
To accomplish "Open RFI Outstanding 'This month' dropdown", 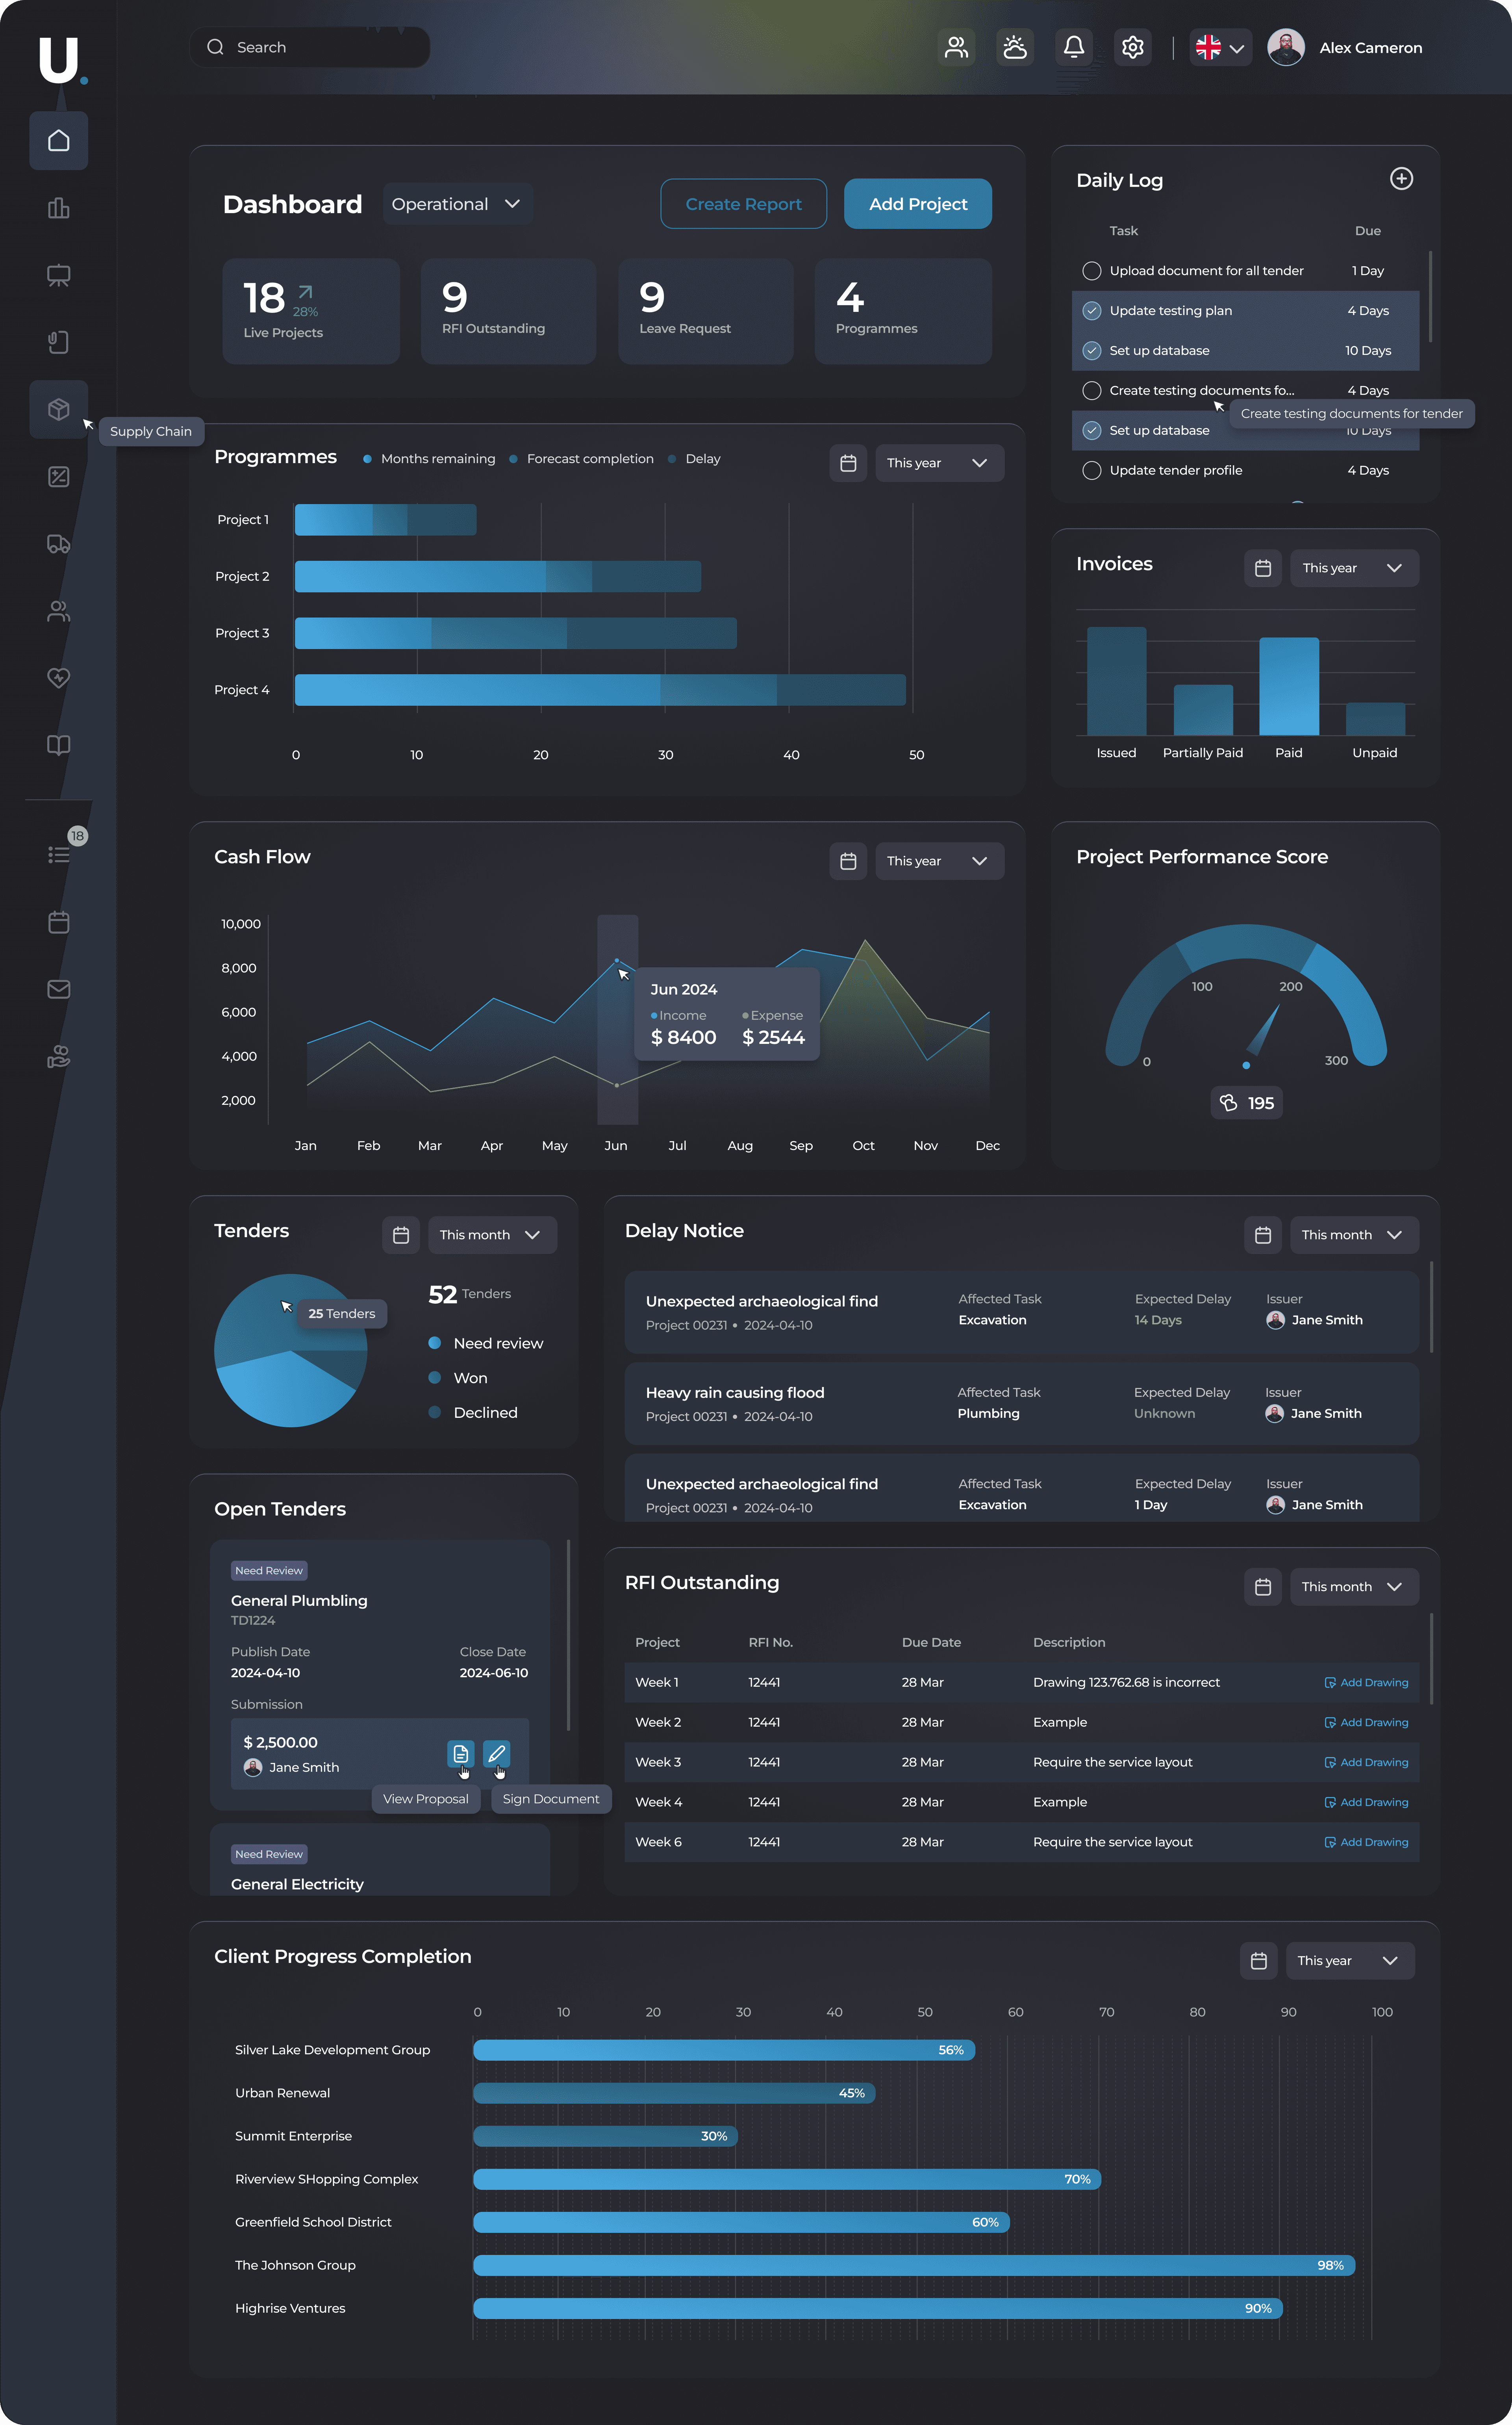I will [1354, 1587].
